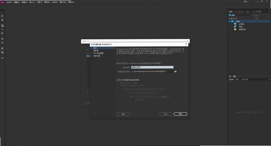Select 站点 category in dialog sidebar
The height and width of the screenshot is (146, 271).
click(x=102, y=48)
